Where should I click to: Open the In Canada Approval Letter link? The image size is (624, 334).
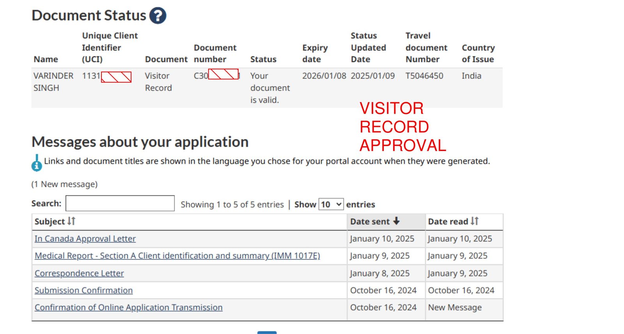(85, 239)
